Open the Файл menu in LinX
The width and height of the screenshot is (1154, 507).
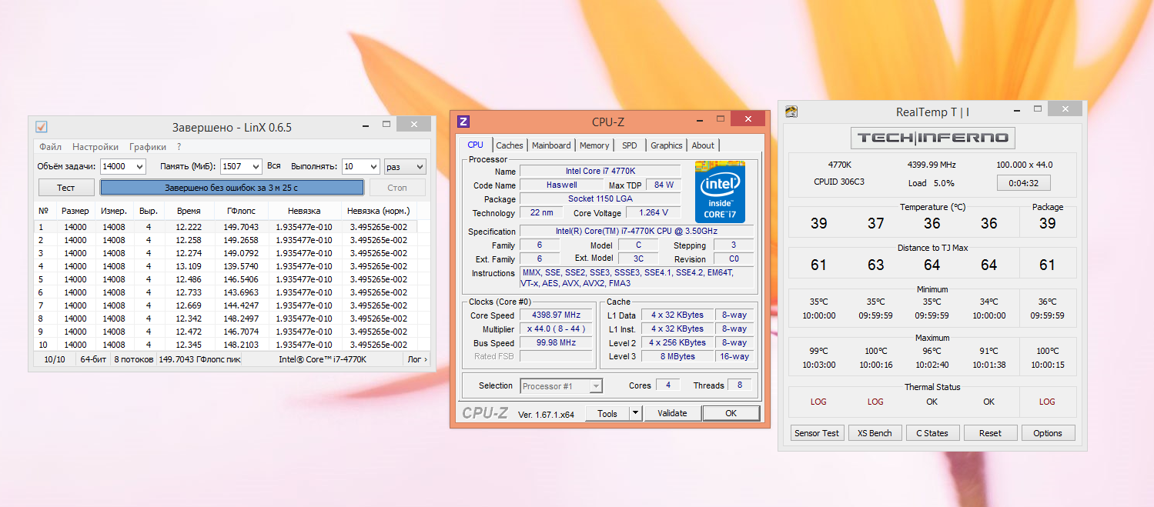pos(51,147)
